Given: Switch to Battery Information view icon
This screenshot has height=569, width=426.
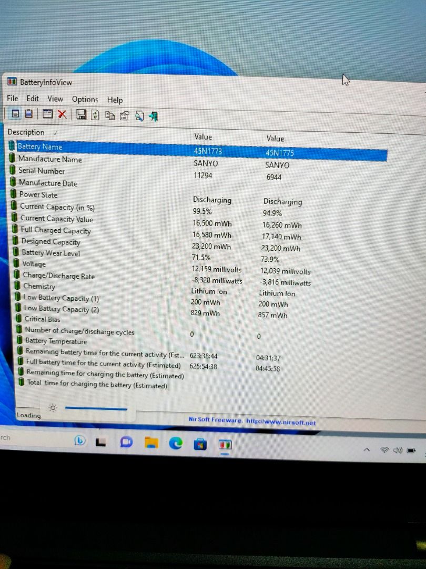Looking at the screenshot, I should pyautogui.click(x=15, y=114).
